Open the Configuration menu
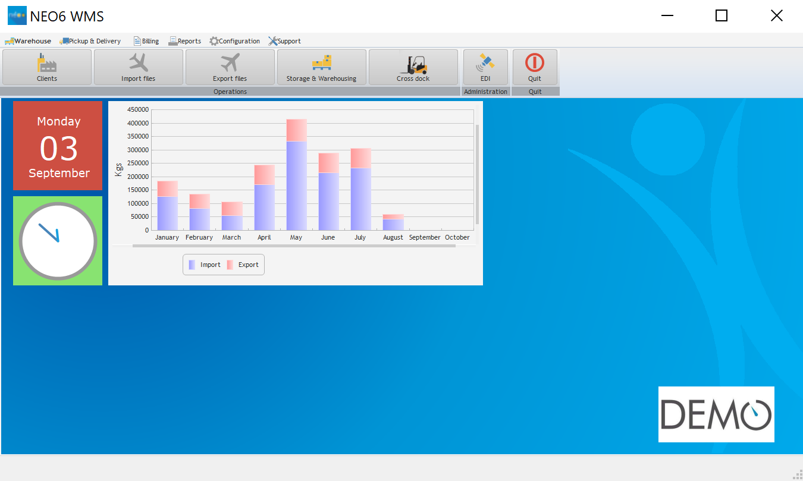This screenshot has height=481, width=803. point(235,41)
